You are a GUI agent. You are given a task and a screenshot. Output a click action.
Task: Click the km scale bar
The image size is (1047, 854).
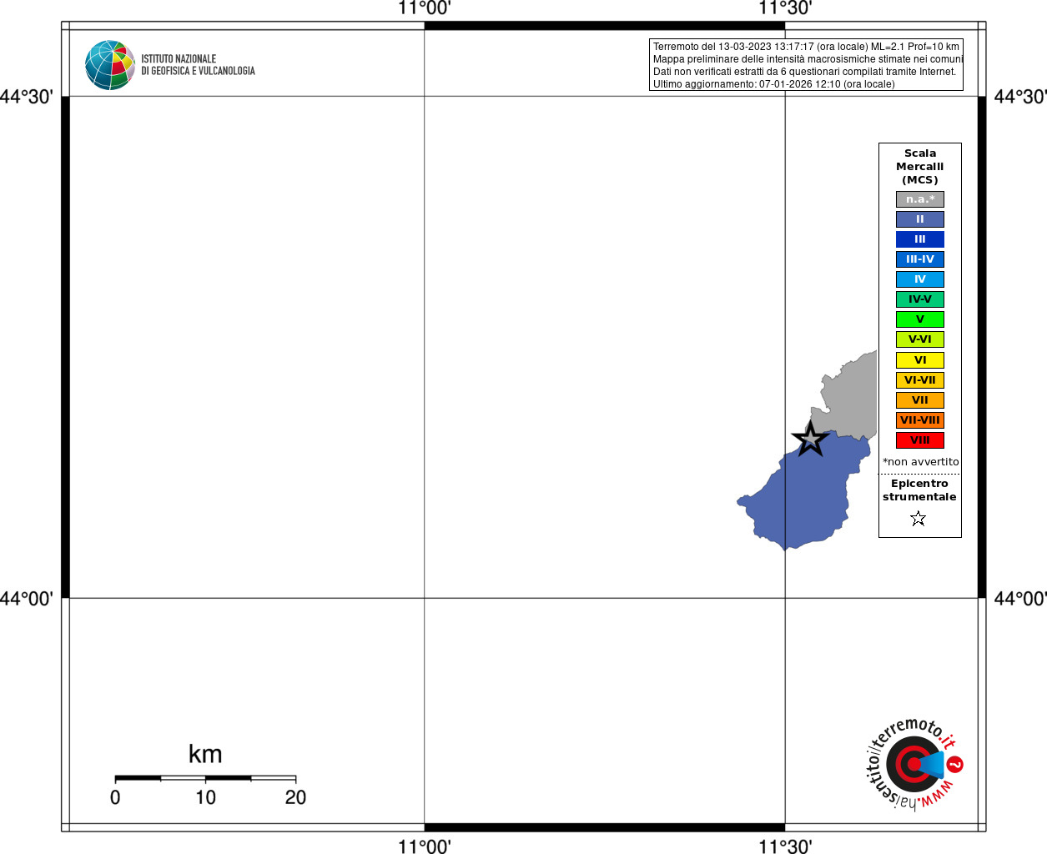[205, 777]
